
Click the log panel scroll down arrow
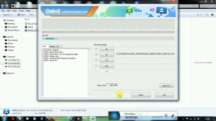tap(89, 94)
